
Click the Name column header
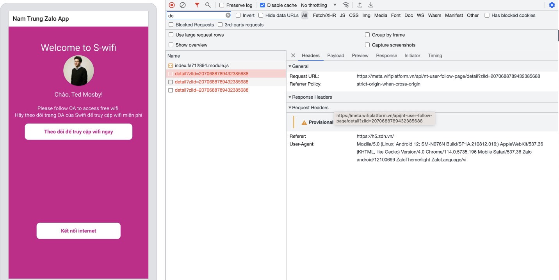click(226, 56)
